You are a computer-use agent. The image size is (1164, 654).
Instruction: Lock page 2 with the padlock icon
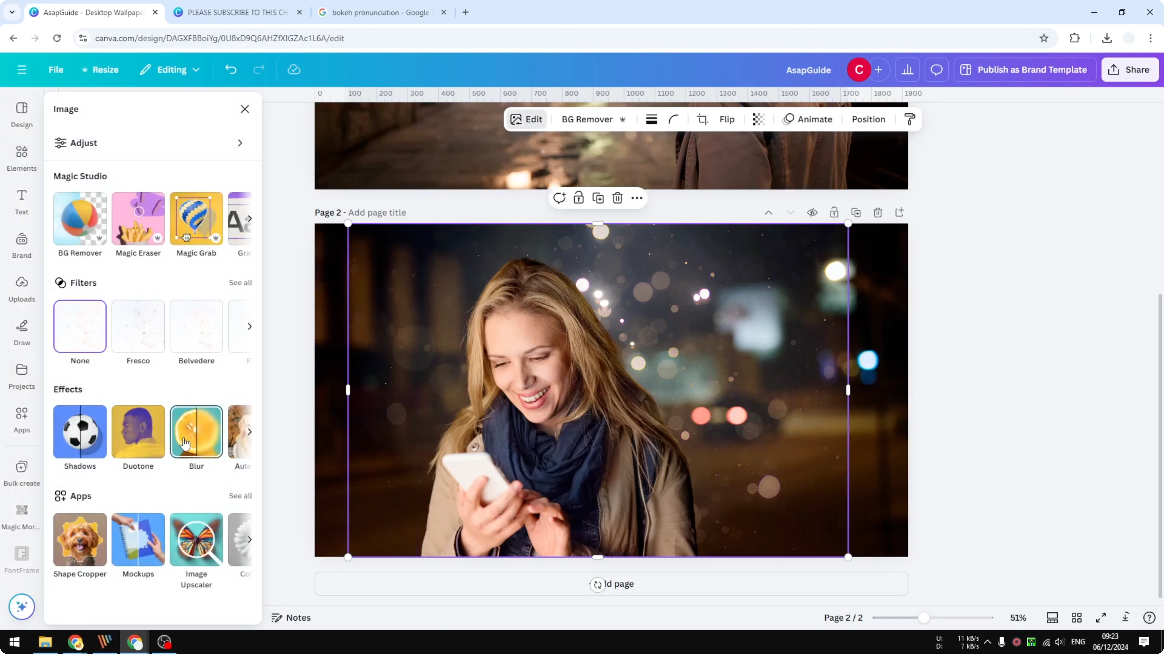tap(834, 212)
